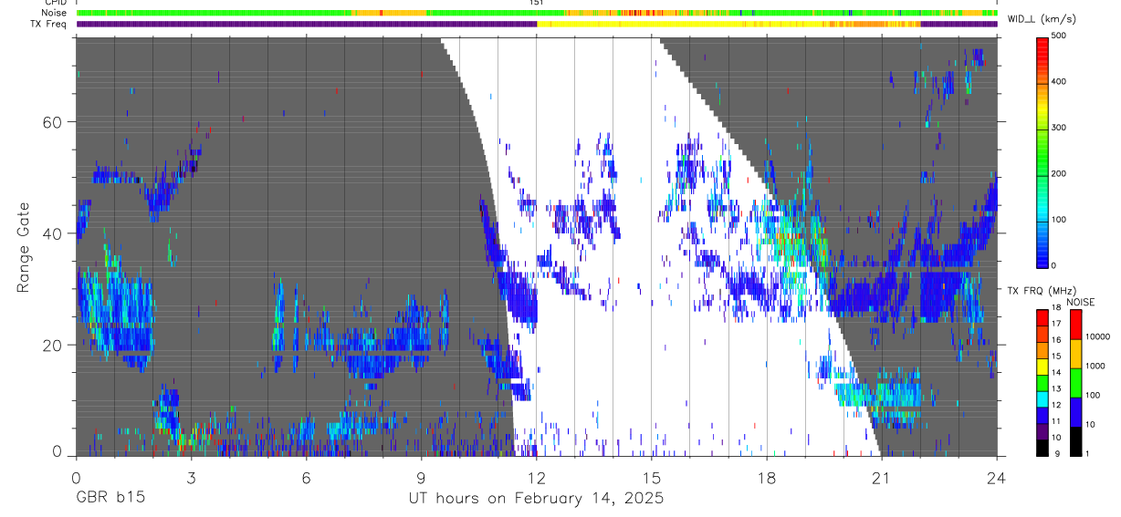
Task: Click the cyan segment of the TX FRQ color bar
Action: (x=1043, y=399)
